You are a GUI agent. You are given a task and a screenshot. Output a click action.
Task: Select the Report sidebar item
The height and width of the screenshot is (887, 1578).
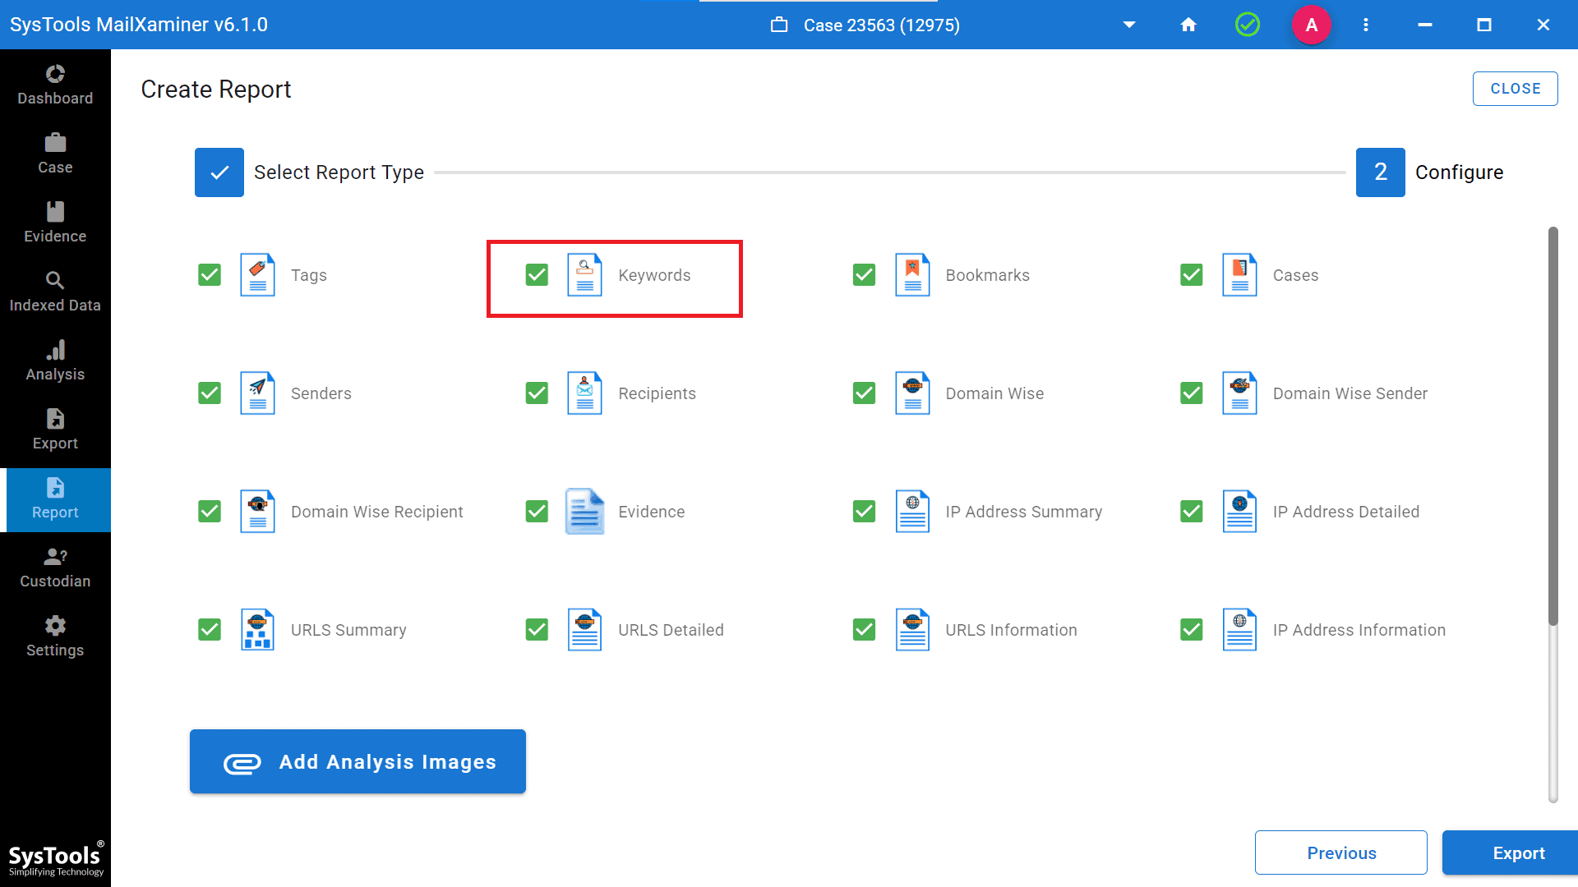coord(55,499)
